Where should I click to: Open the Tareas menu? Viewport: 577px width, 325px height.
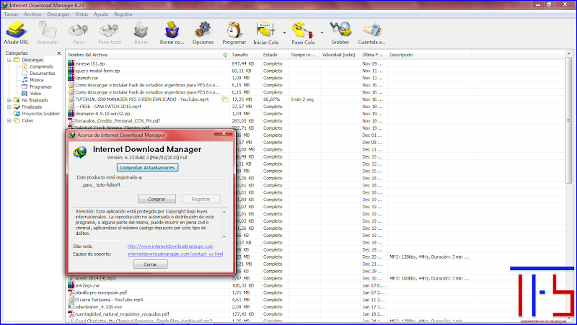(x=11, y=14)
